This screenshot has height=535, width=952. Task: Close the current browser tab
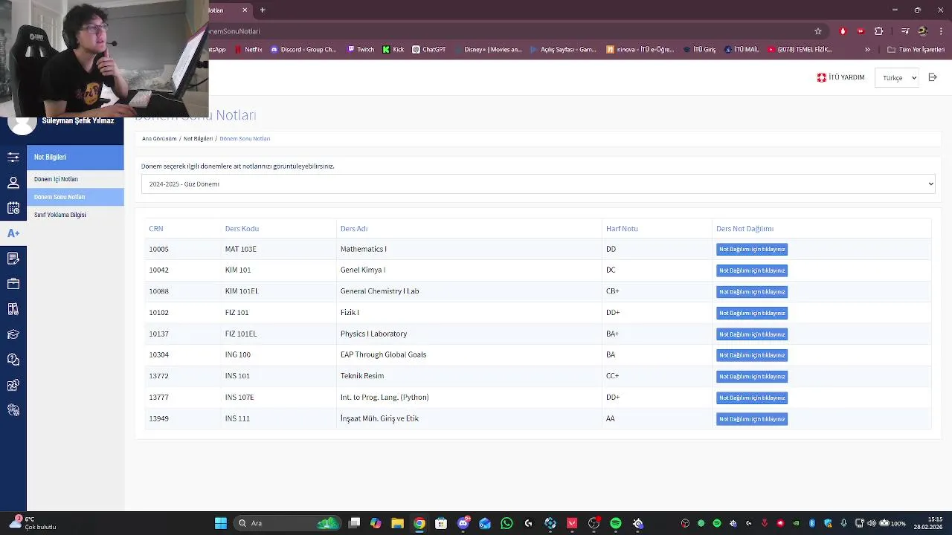245,10
